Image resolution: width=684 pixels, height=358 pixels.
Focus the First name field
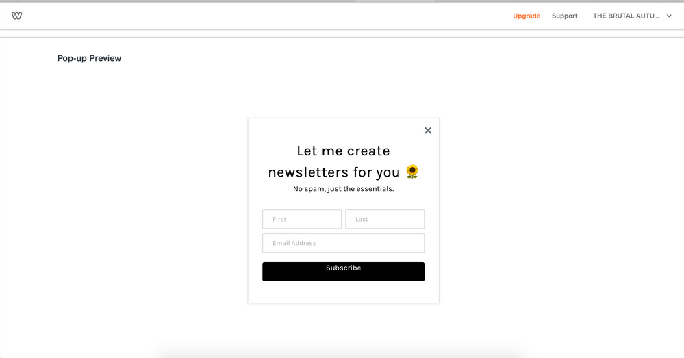[x=302, y=219]
